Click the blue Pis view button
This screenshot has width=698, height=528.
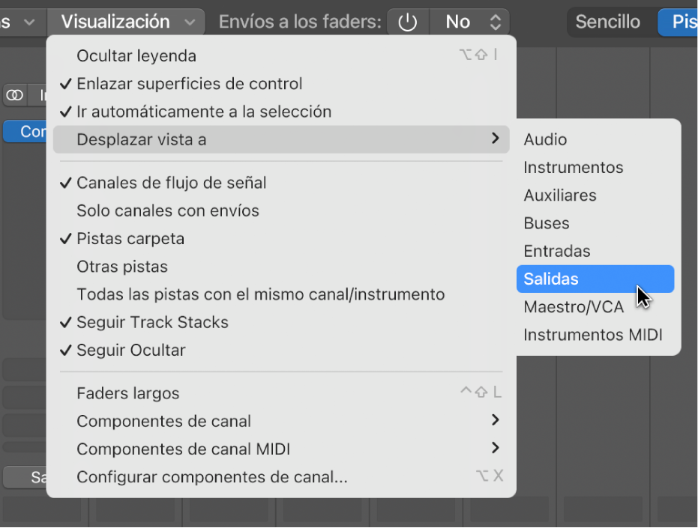[681, 22]
